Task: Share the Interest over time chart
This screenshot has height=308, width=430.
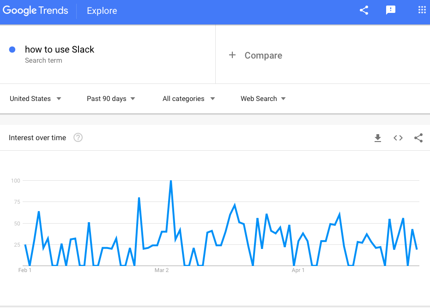Action: pyautogui.click(x=418, y=138)
